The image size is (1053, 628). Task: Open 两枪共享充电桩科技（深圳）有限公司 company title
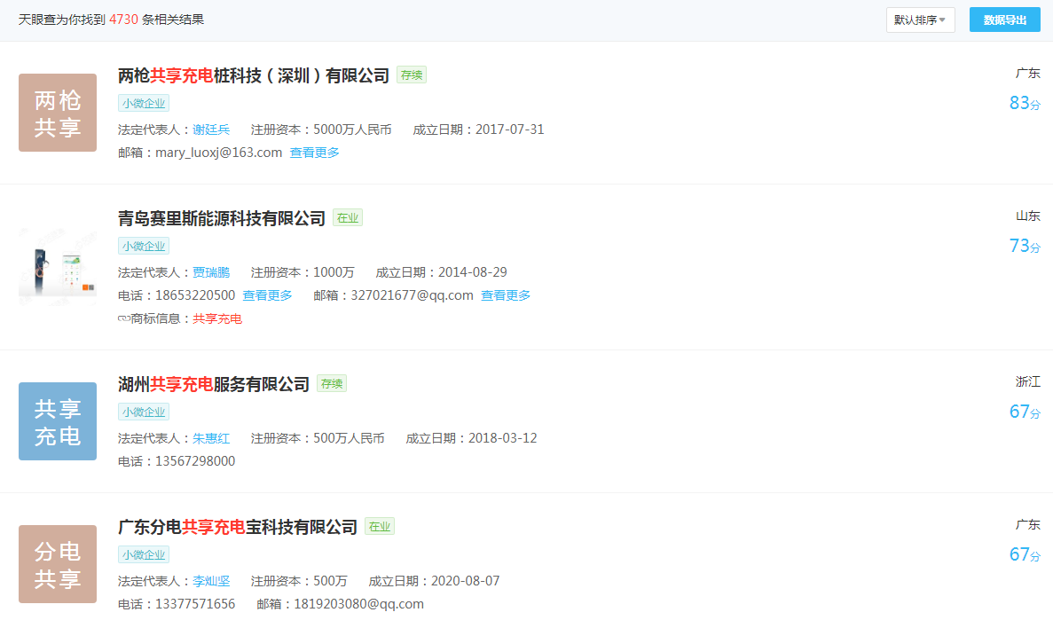coord(254,75)
